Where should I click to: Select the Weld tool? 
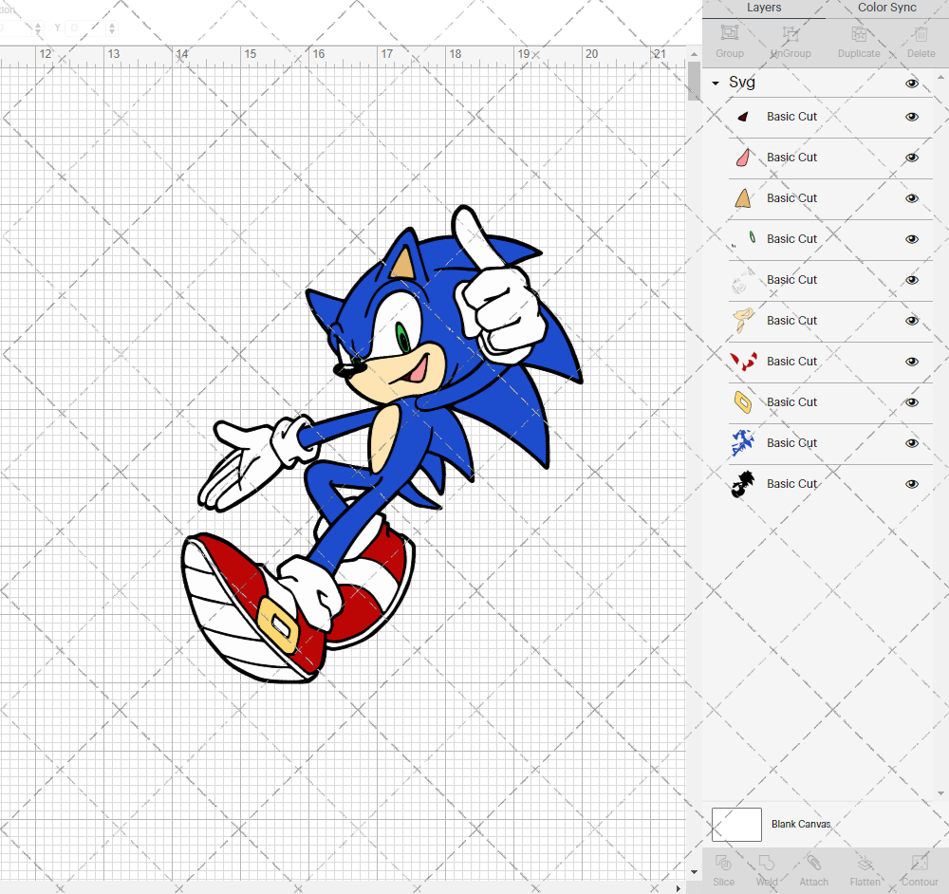(767, 868)
